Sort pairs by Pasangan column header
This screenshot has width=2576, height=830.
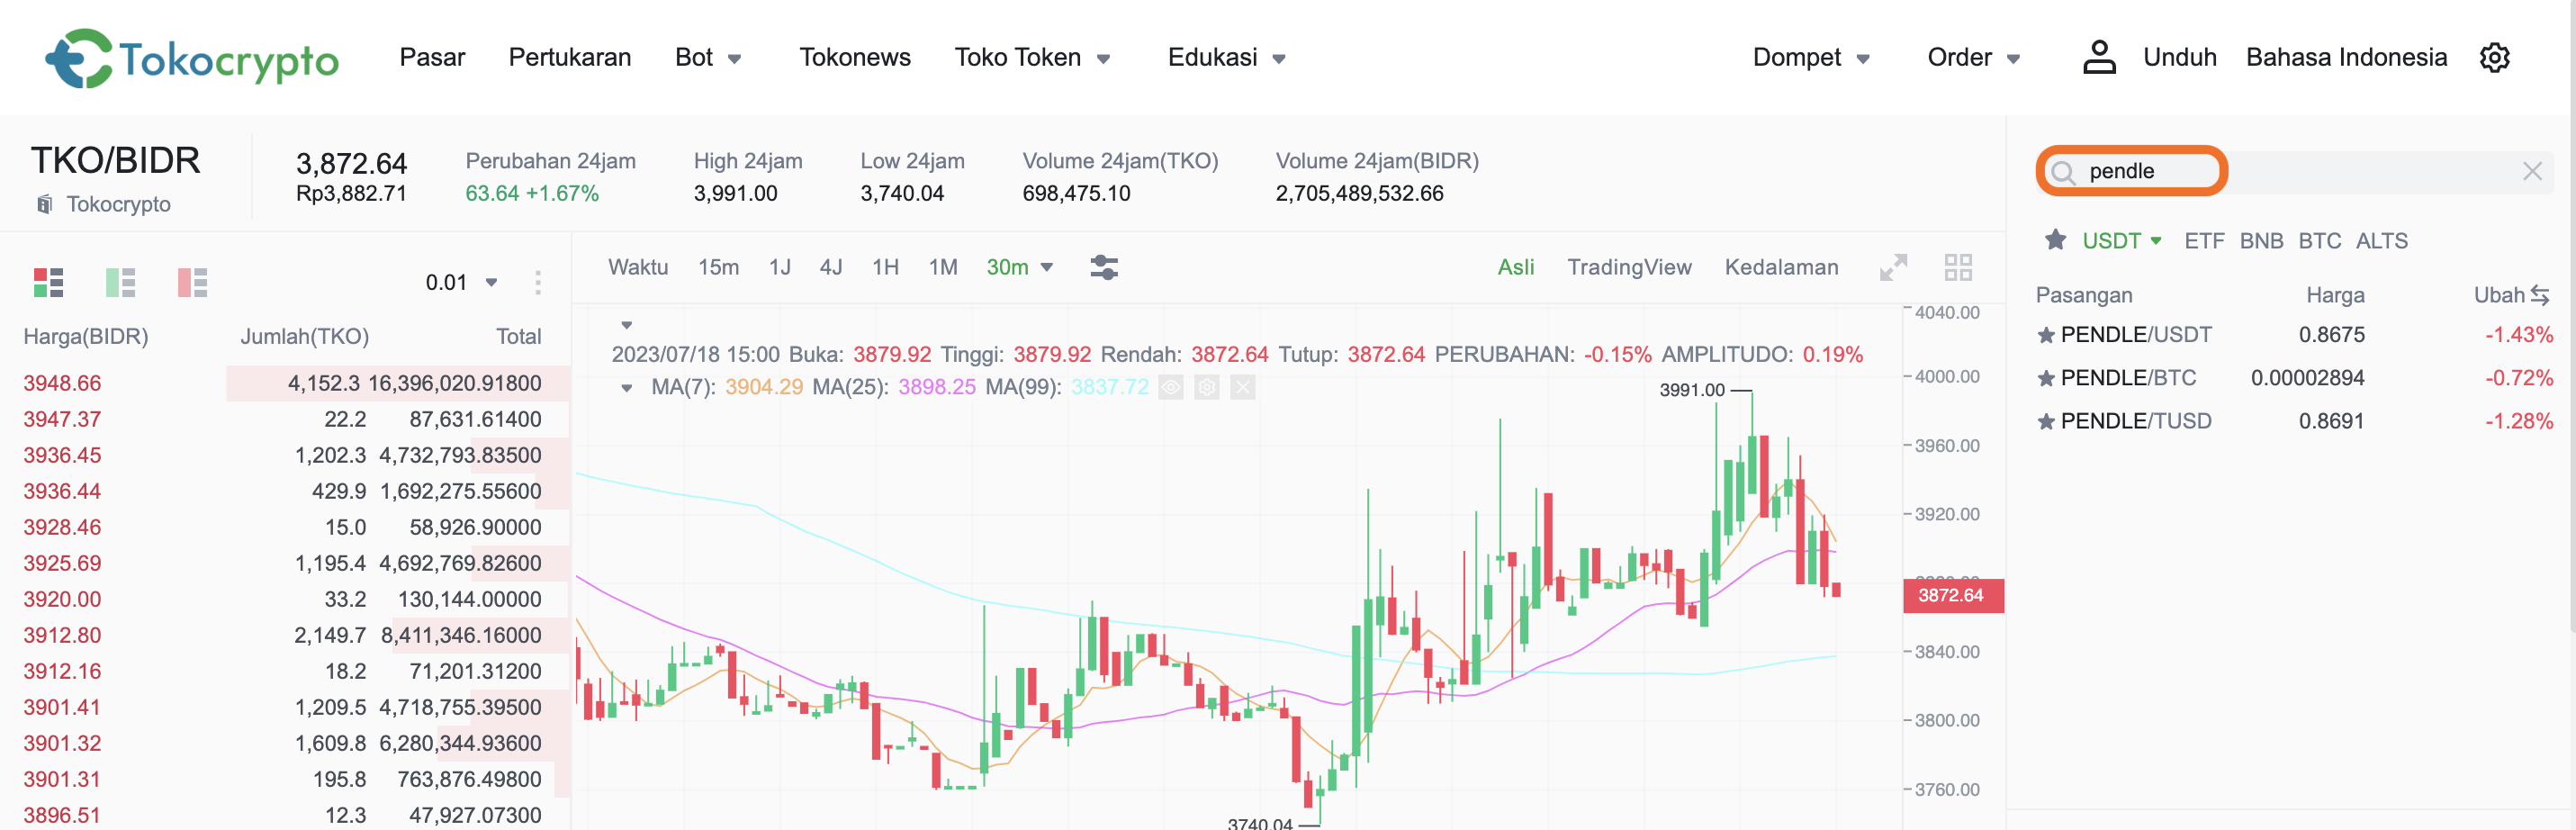2083,295
